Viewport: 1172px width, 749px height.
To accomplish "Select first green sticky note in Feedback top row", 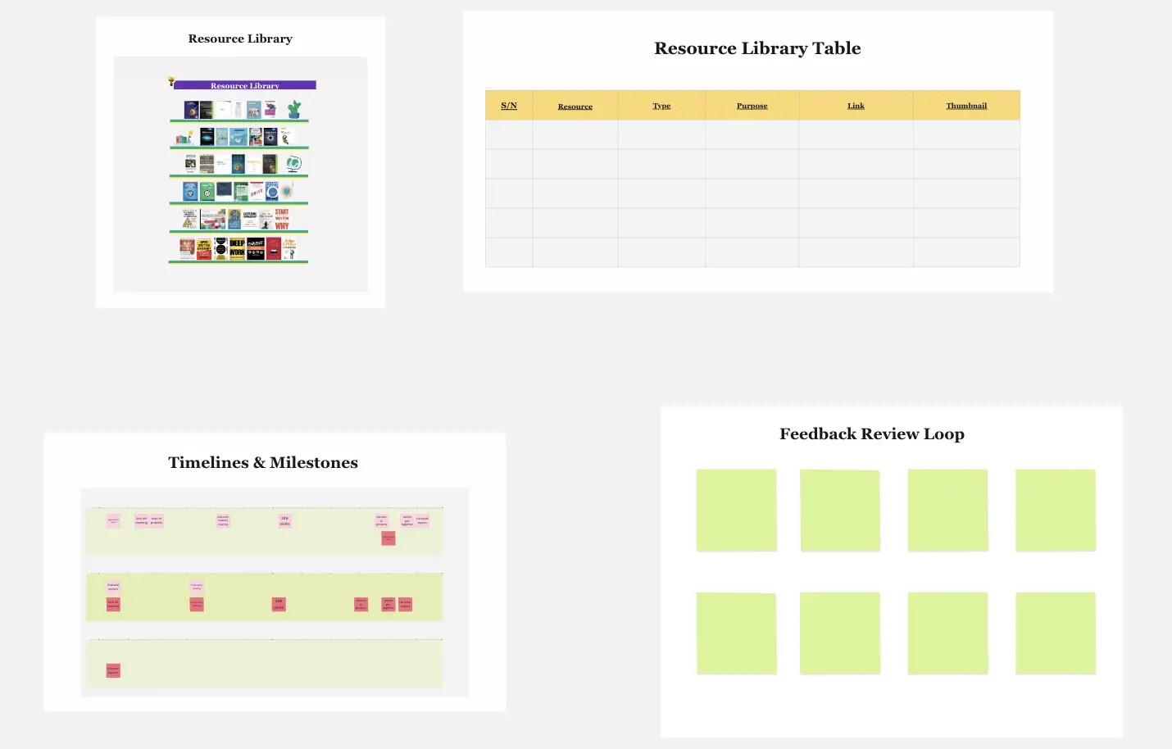I will [737, 510].
